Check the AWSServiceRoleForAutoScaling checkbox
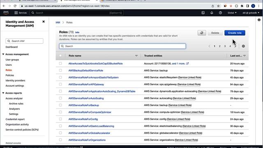This screenshot has height=148, width=263. [x=60, y=98]
